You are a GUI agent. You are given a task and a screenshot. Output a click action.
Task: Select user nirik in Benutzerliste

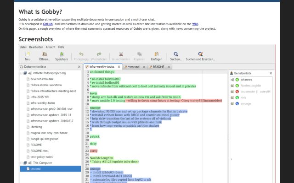tap(243, 97)
